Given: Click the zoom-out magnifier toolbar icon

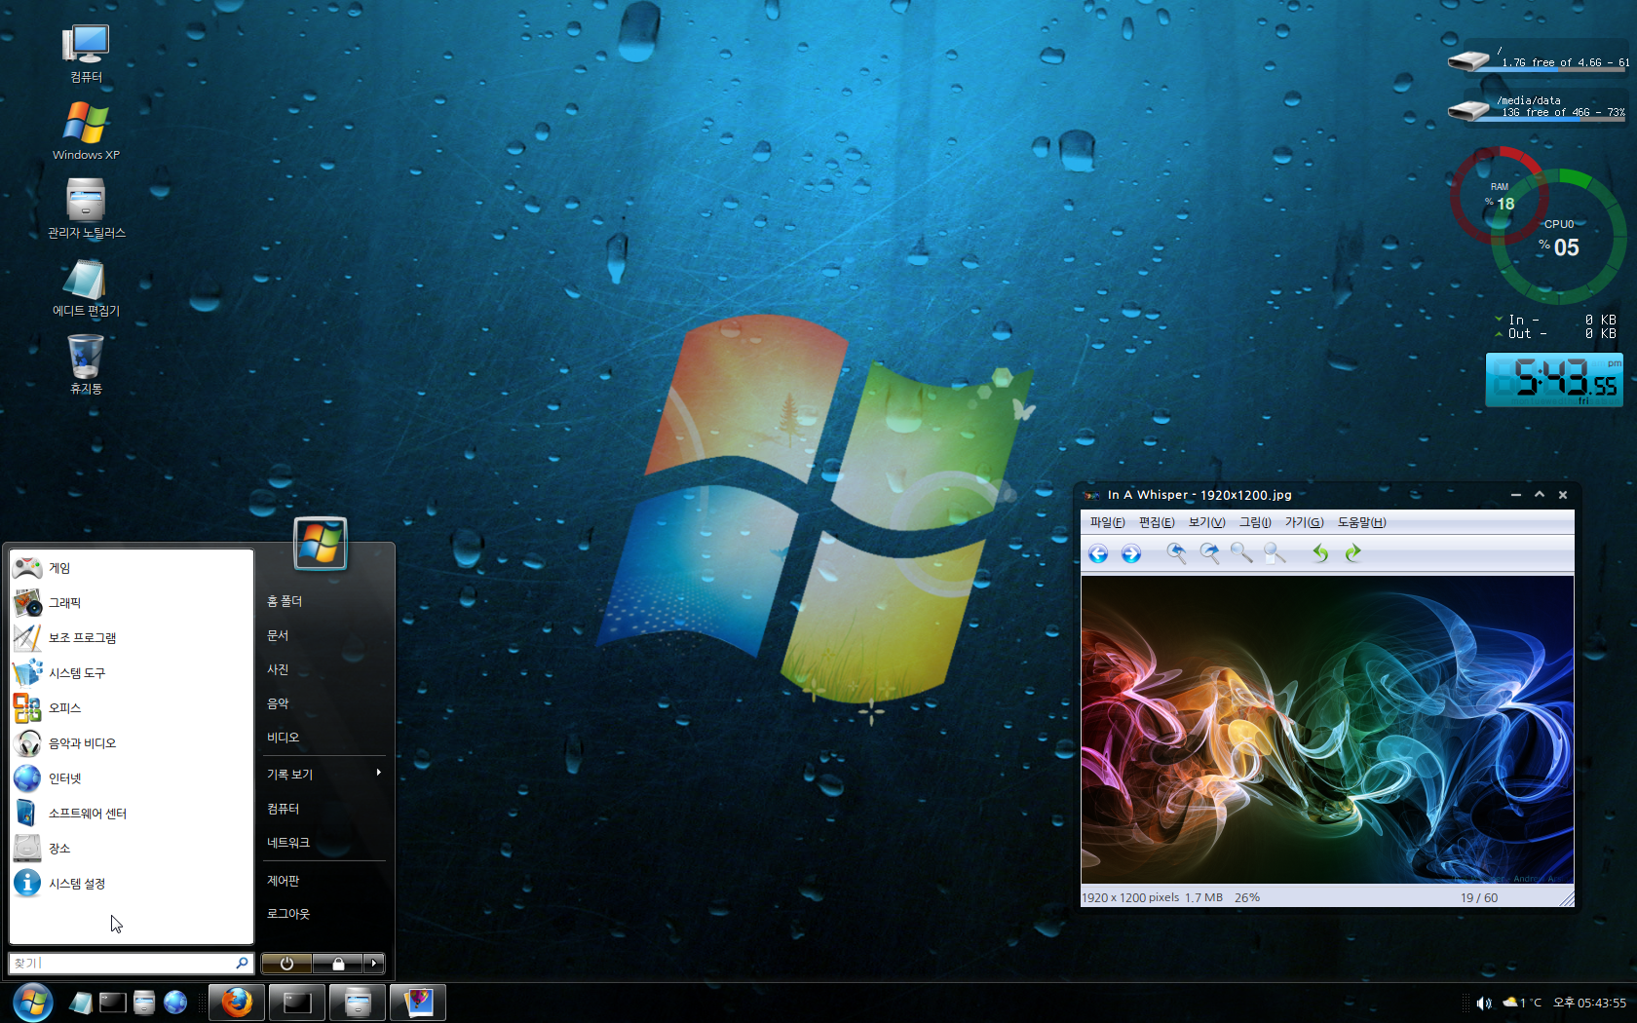Looking at the screenshot, I should point(1209,553).
